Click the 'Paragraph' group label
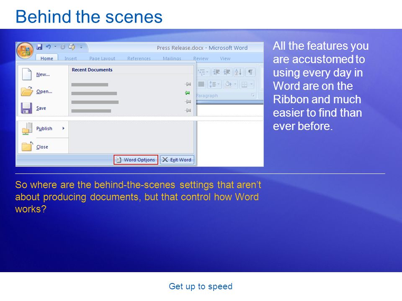Screen dimensions: 402x301 coord(207,95)
